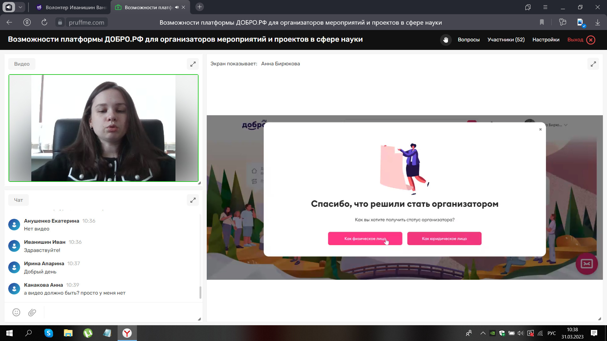Go back with the browser arrow
This screenshot has height=341, width=607.
pyautogui.click(x=9, y=22)
